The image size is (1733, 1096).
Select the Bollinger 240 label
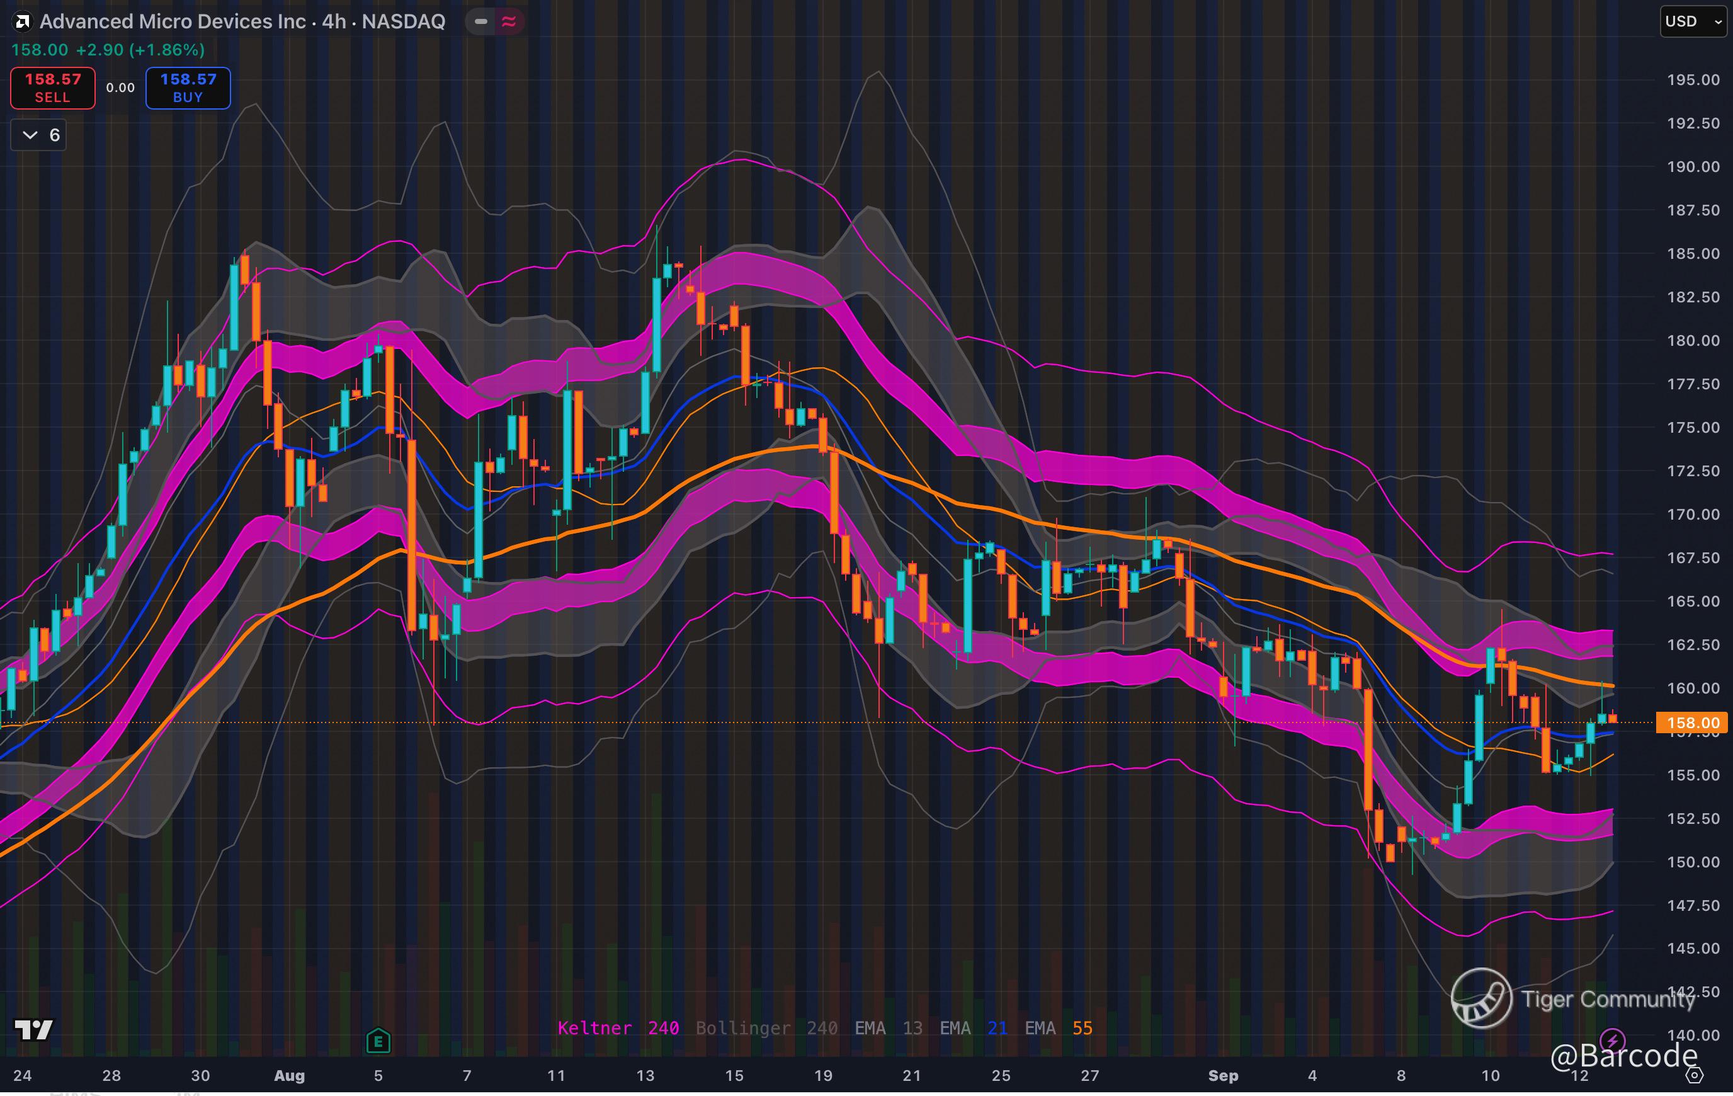click(x=766, y=1027)
